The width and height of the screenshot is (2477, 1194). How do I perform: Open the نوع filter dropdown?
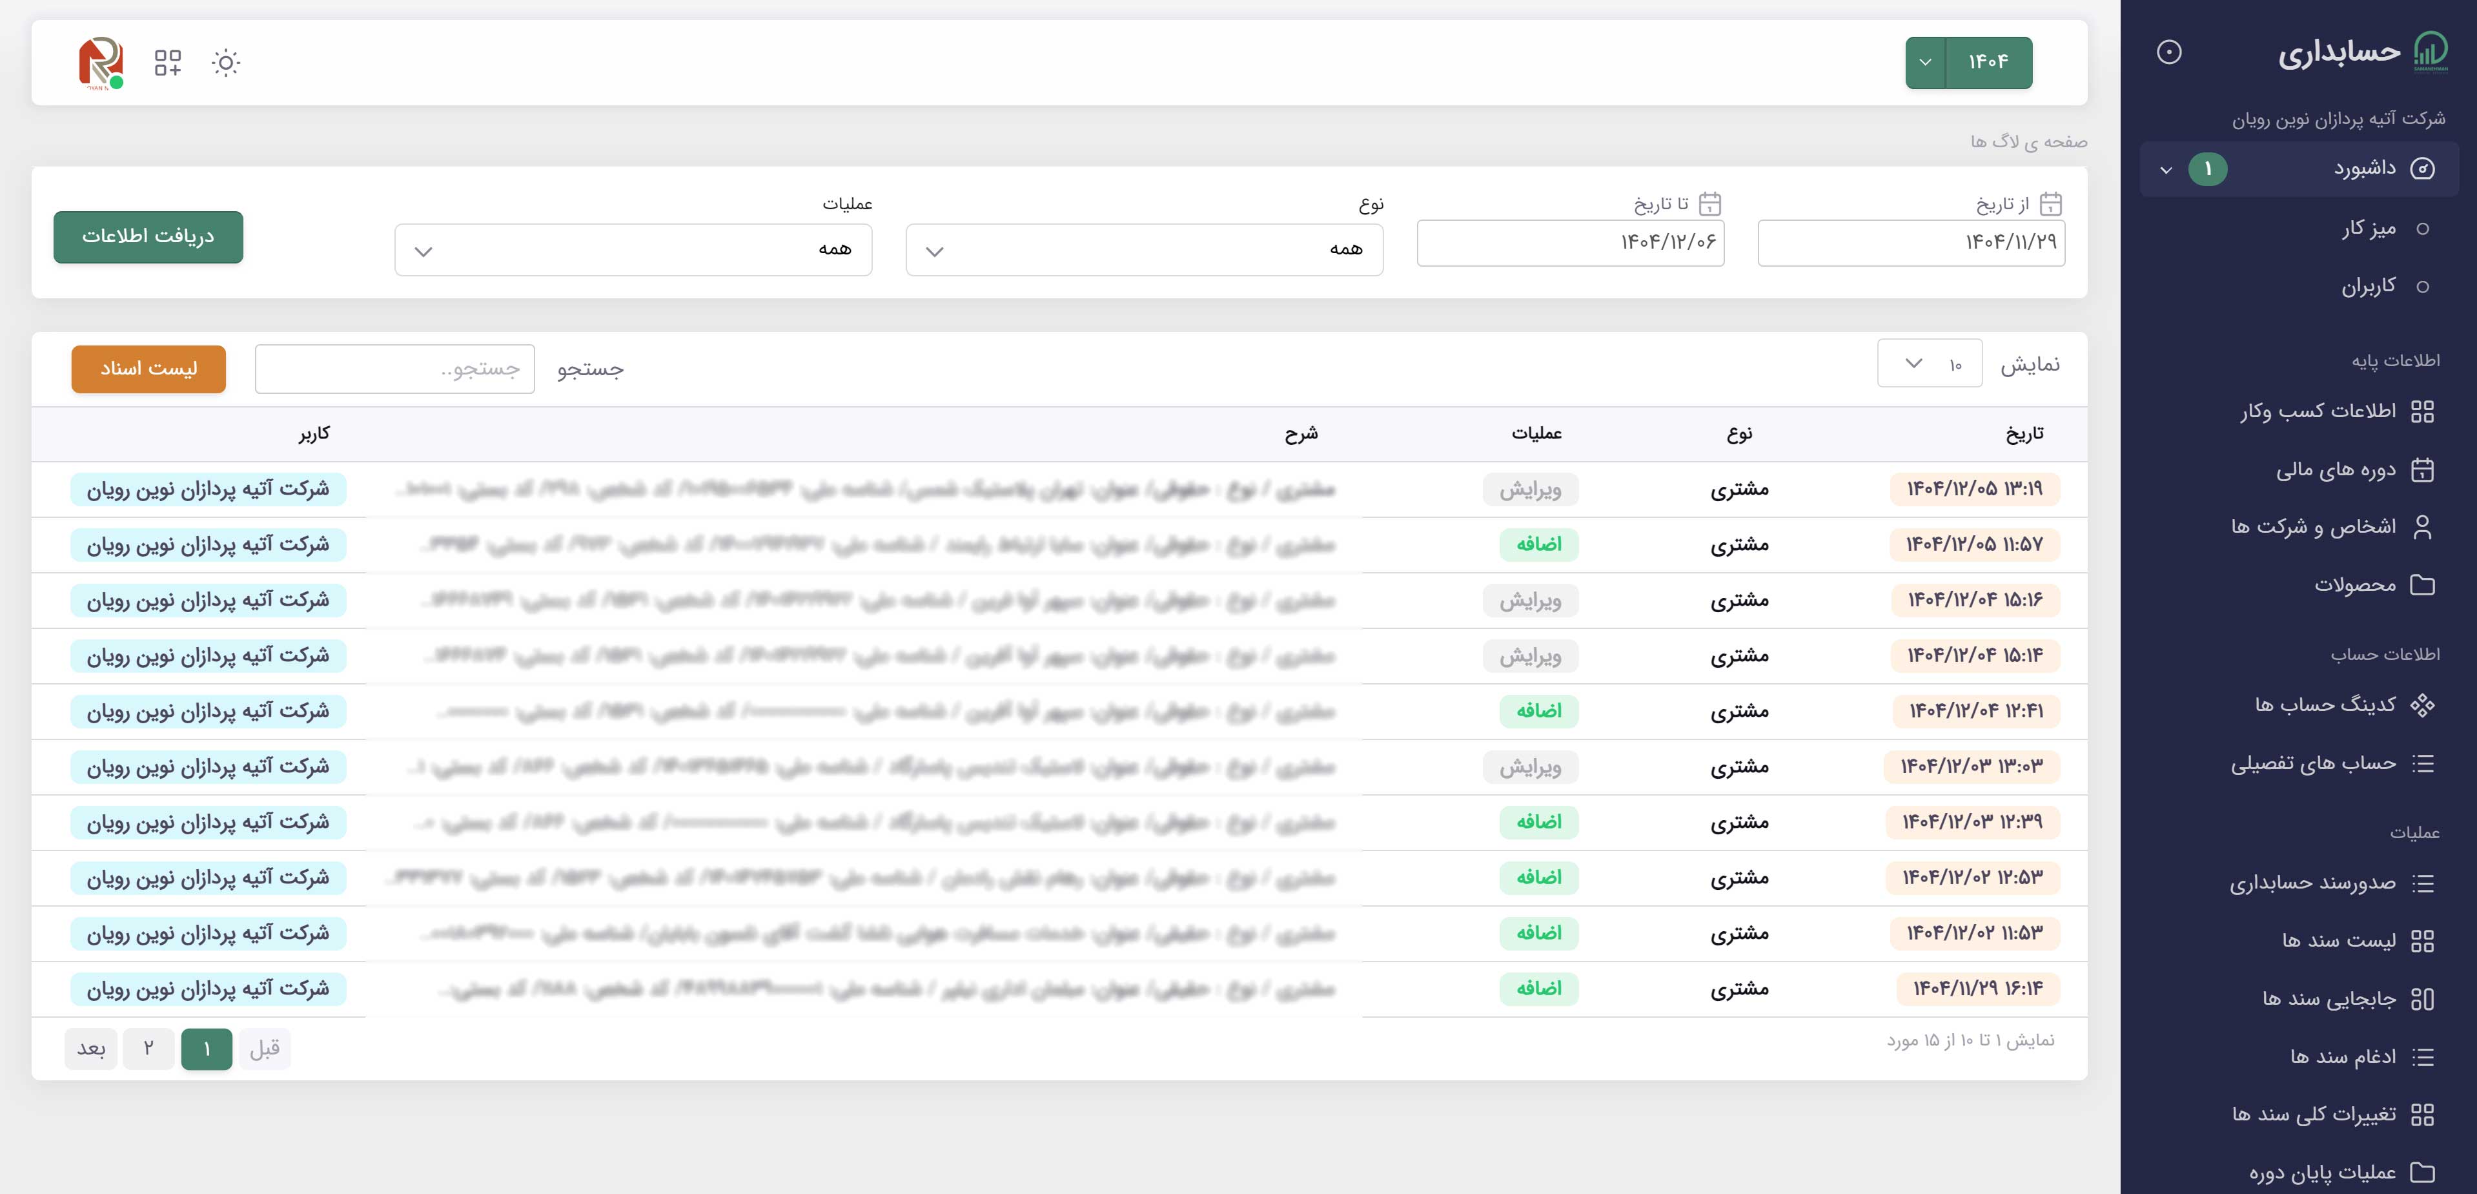(1145, 250)
